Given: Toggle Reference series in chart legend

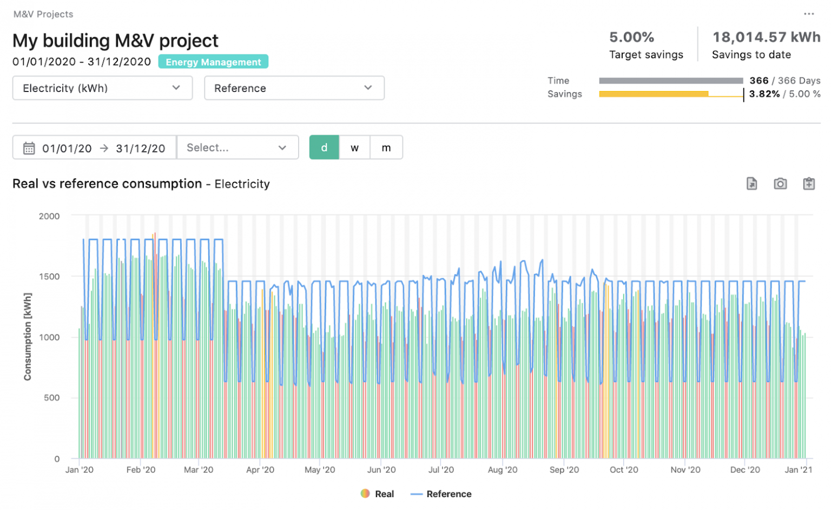Looking at the screenshot, I should point(441,494).
